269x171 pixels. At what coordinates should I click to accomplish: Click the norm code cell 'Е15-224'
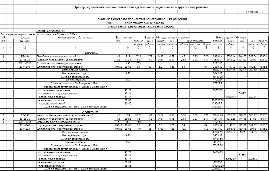point(25,129)
